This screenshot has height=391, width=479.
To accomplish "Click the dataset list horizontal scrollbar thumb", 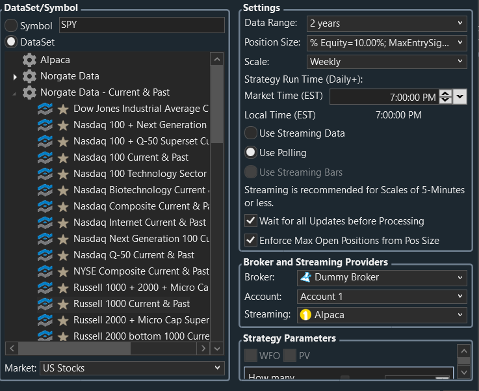I will pyautogui.click(x=75, y=349).
